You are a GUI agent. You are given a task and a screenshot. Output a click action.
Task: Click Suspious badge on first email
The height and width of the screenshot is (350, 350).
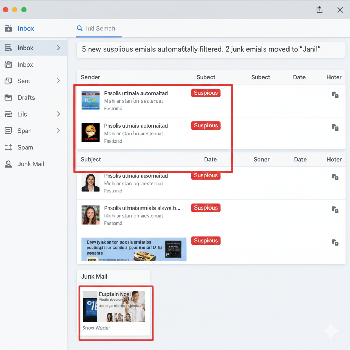[x=206, y=93]
